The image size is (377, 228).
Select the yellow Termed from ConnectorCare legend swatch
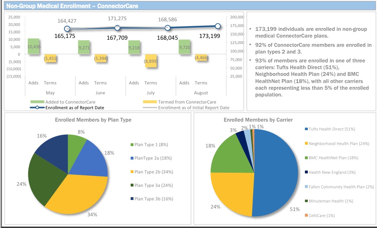(149, 102)
